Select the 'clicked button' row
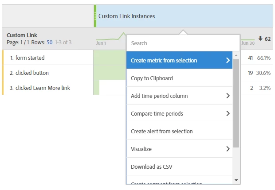The width and height of the screenshot is (275, 190). [x=32, y=73]
